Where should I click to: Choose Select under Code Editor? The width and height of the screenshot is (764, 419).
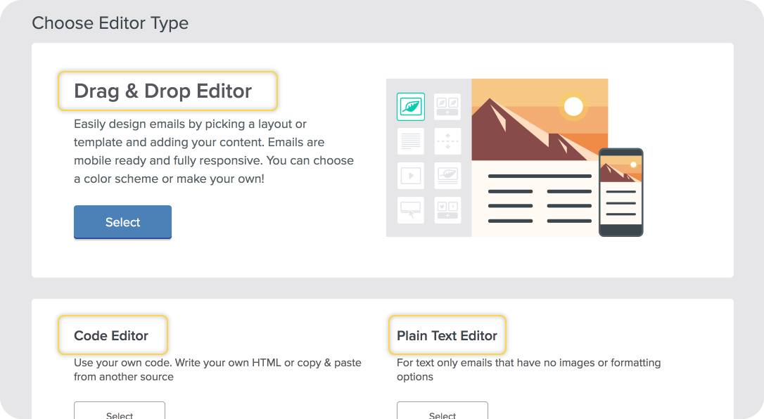[120, 411]
